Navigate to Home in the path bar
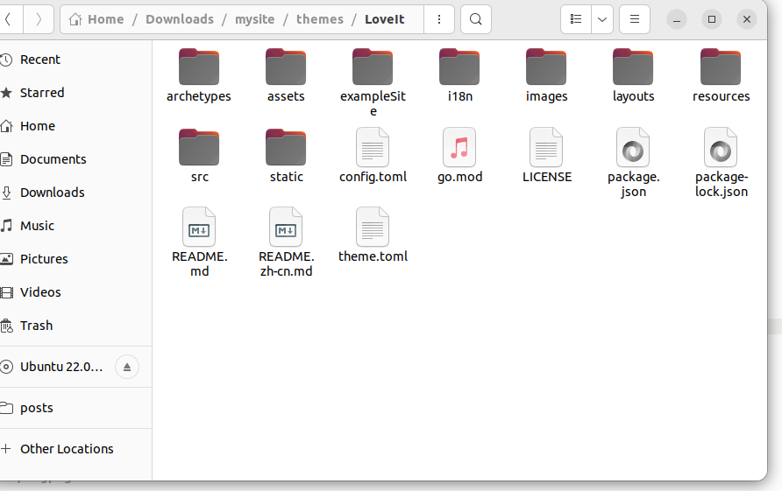 coord(96,19)
